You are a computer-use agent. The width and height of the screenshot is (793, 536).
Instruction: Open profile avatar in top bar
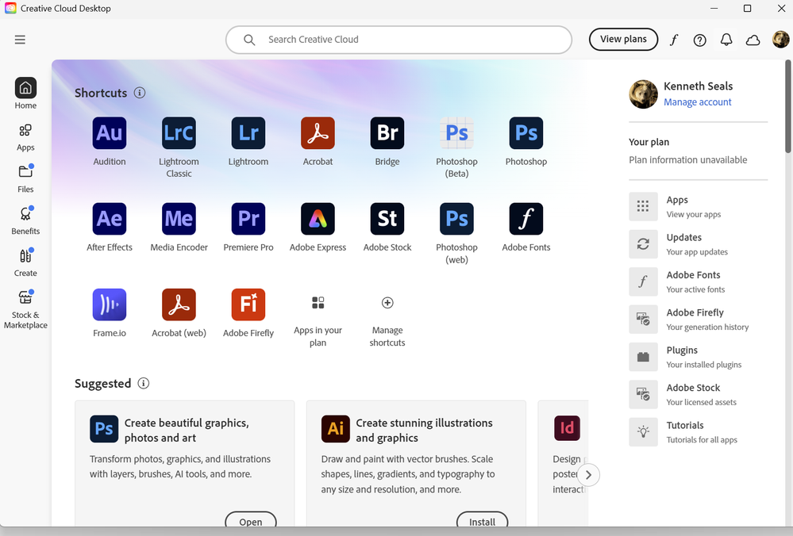click(781, 40)
